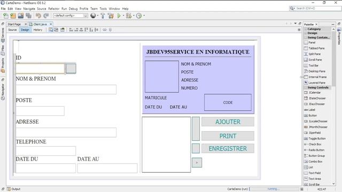Toggle the vertical resizability icon

point(111,30)
